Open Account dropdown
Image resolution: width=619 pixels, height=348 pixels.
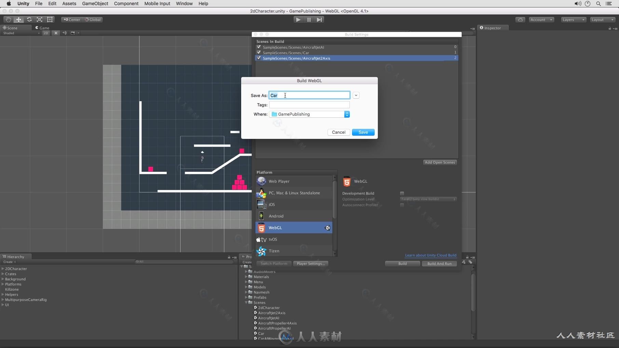click(541, 19)
